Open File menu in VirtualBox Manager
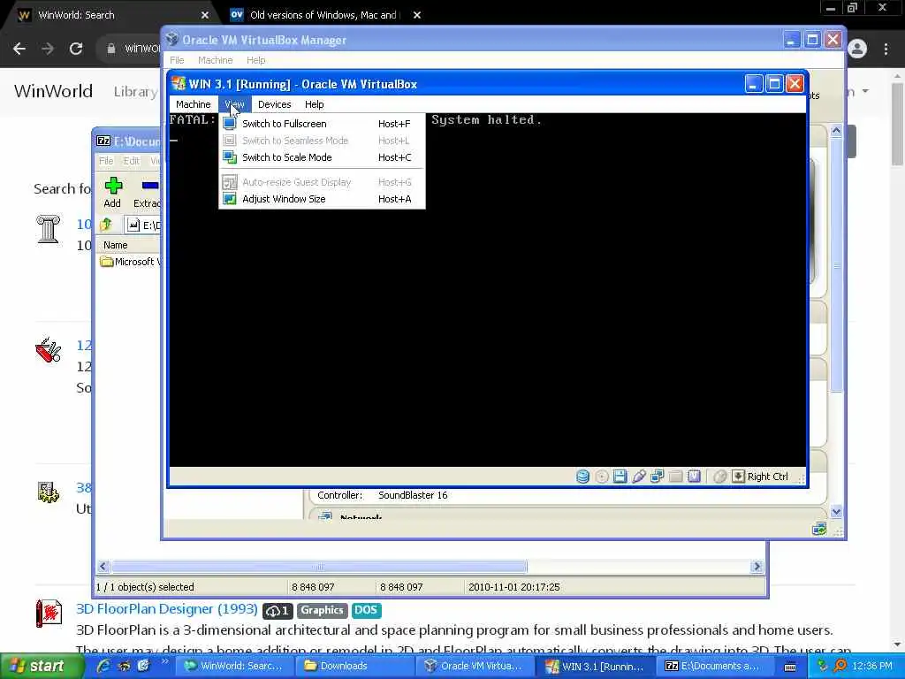Viewport: 905px width, 679px height. click(x=177, y=60)
